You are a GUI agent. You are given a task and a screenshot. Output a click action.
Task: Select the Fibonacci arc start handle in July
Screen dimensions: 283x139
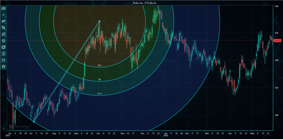coord(34,122)
